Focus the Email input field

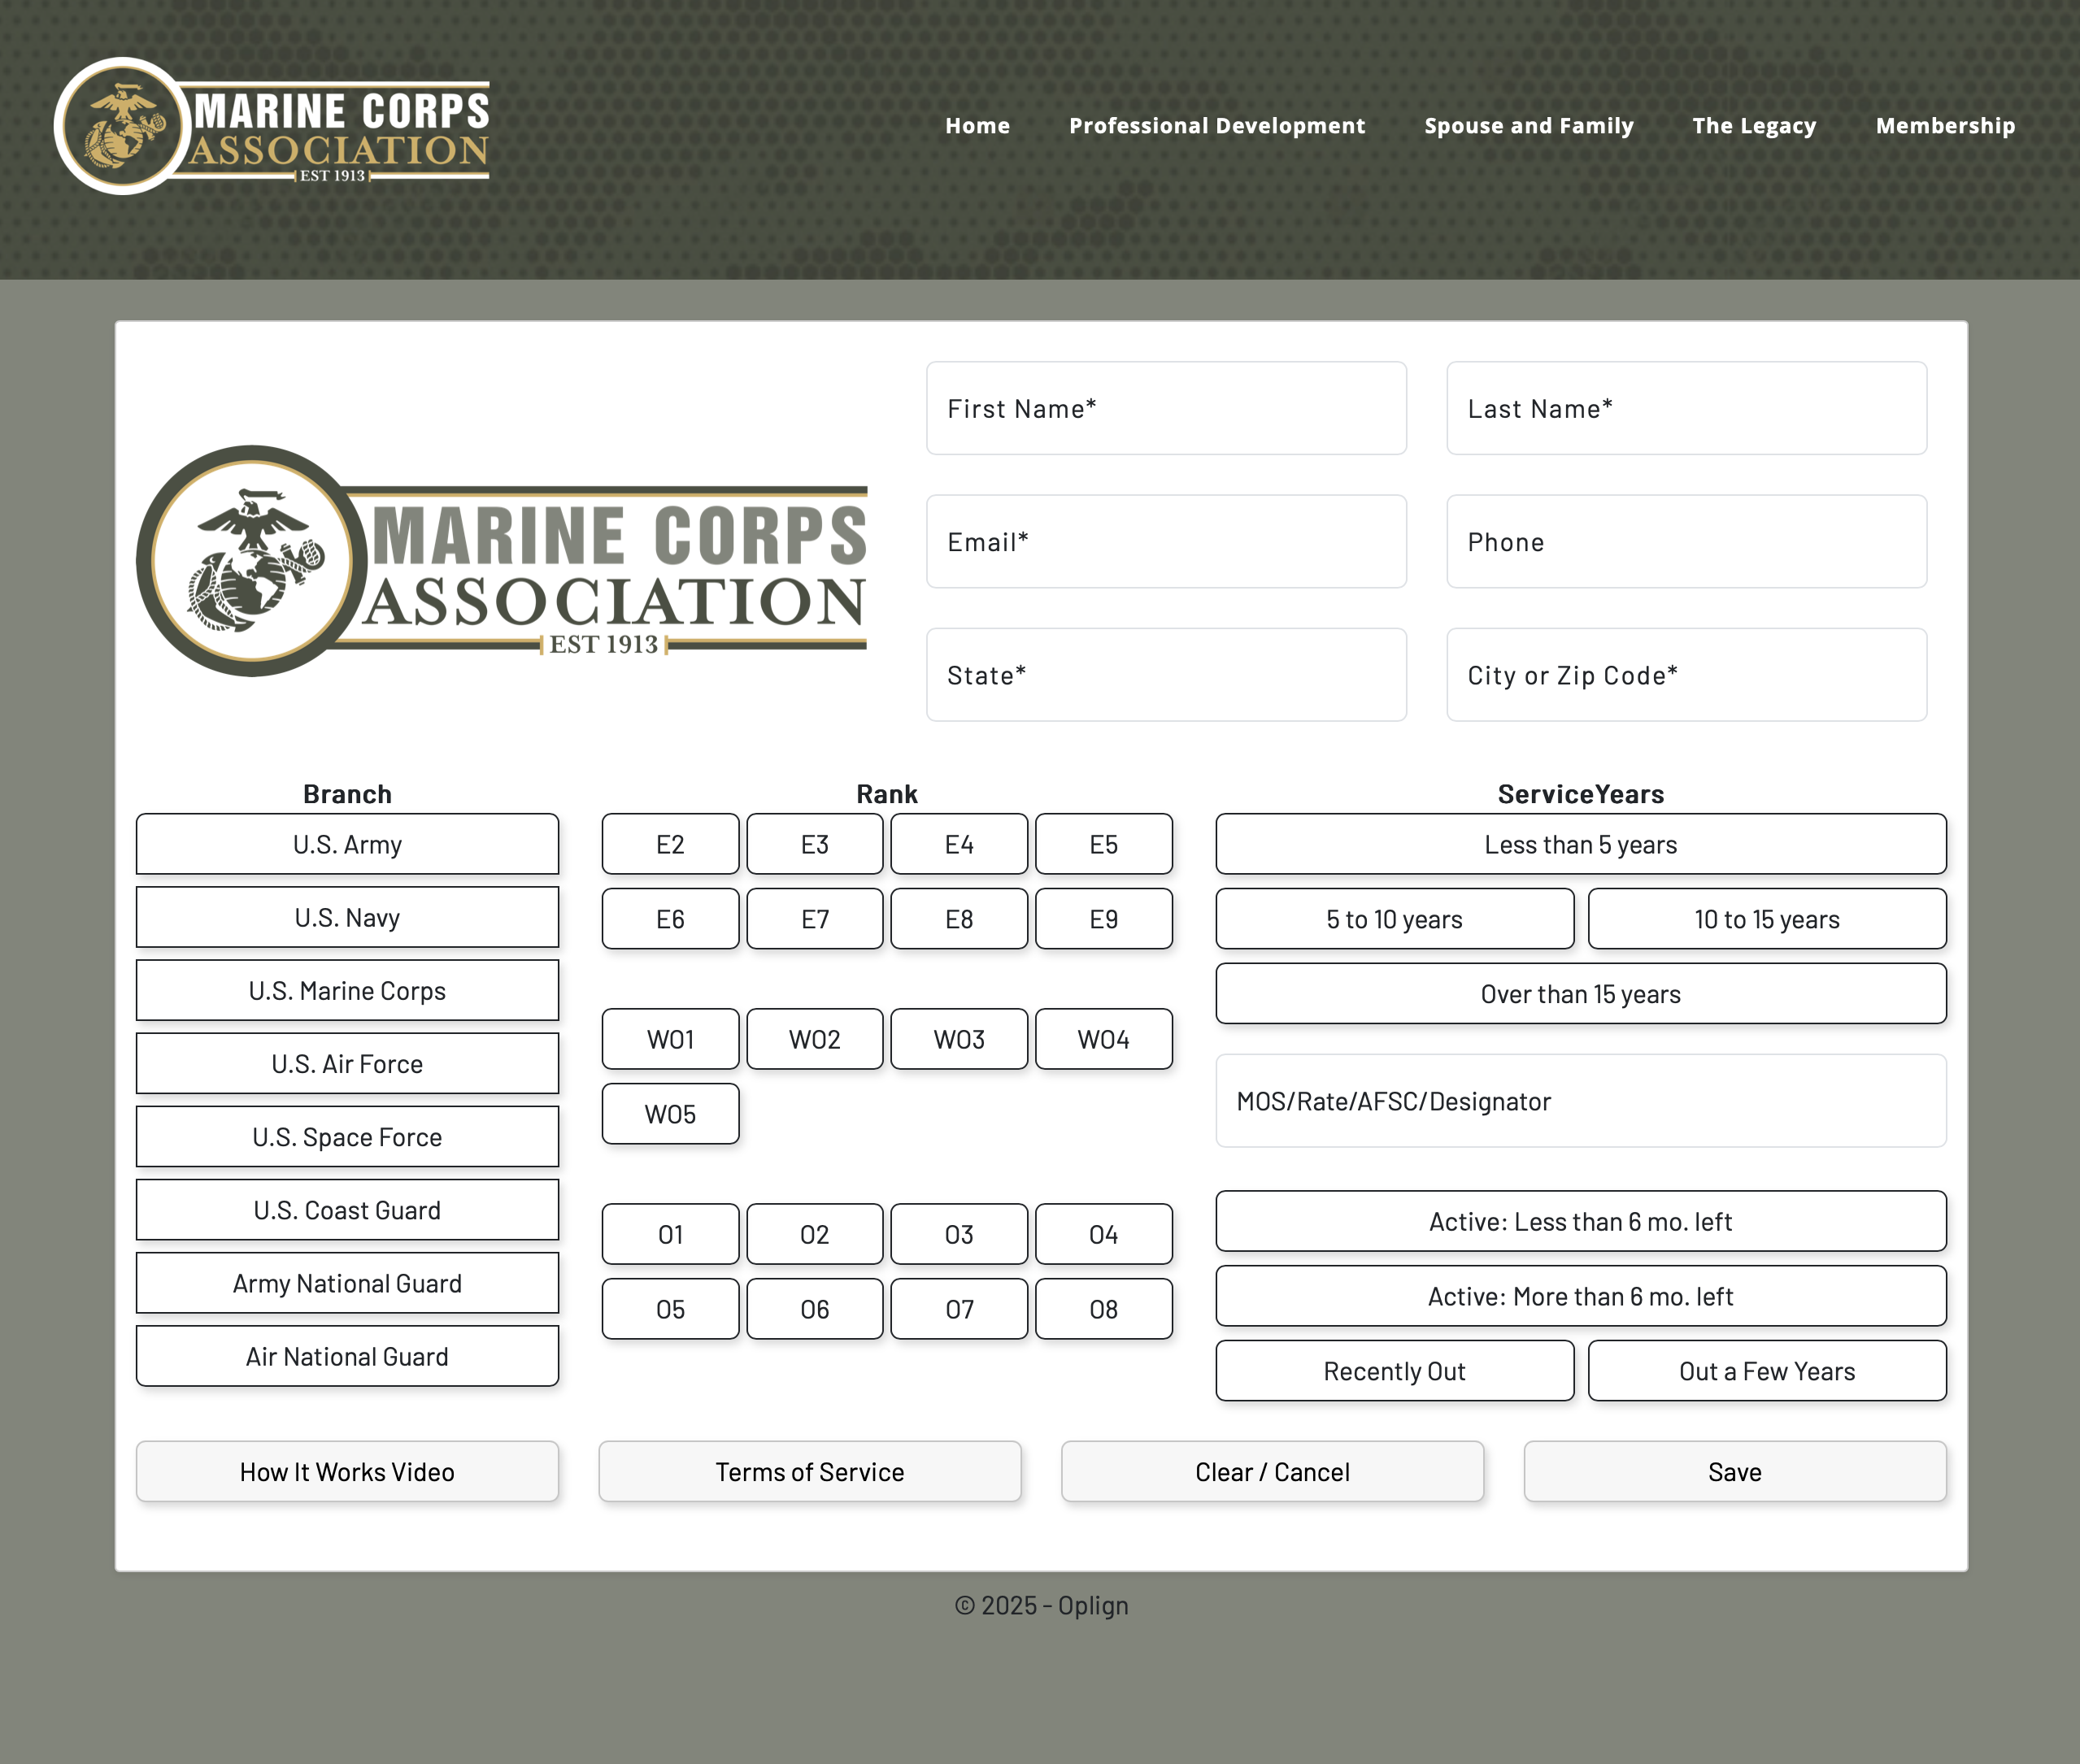click(x=1165, y=541)
